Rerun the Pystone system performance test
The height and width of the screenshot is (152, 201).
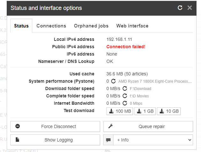114,81
